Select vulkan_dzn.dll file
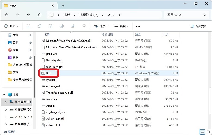The image size is (212, 135). tap(55, 119)
